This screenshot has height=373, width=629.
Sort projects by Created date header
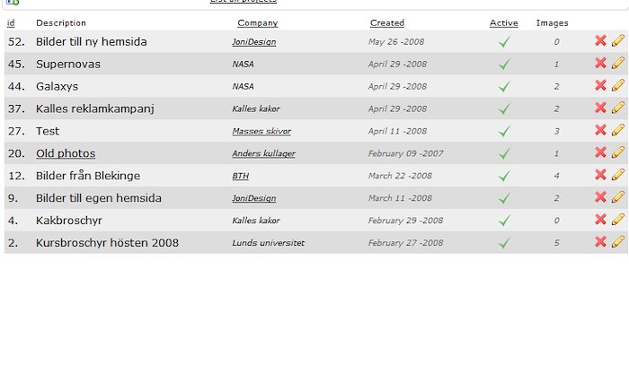pos(387,22)
